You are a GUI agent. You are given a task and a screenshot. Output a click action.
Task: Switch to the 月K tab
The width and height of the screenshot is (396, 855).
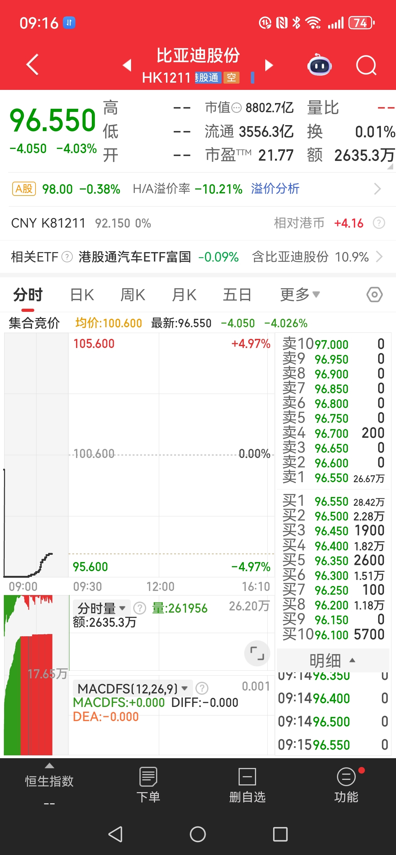(x=184, y=295)
